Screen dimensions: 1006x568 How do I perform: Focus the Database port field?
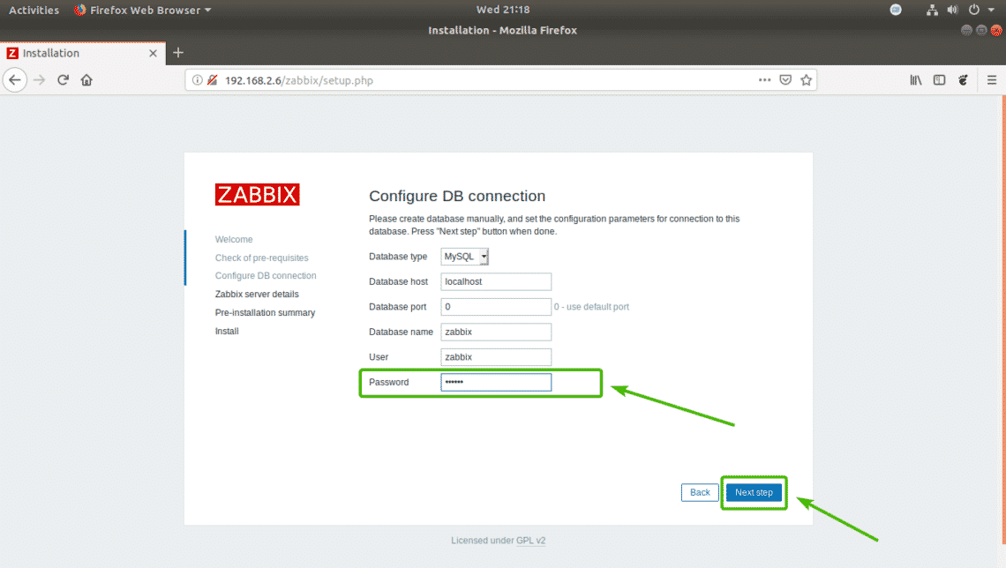click(x=496, y=306)
